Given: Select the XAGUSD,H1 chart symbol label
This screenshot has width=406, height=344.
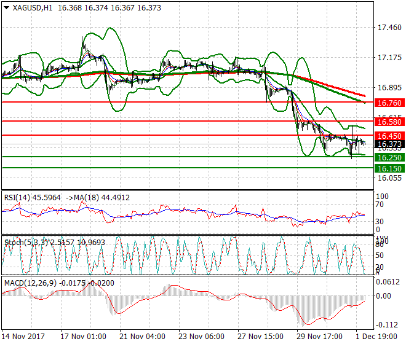Looking at the screenshot, I should click(31, 7).
